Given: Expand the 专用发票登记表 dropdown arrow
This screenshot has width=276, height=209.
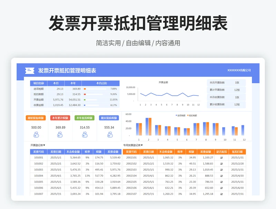Looking at the screenshot, I should pos(141,145).
